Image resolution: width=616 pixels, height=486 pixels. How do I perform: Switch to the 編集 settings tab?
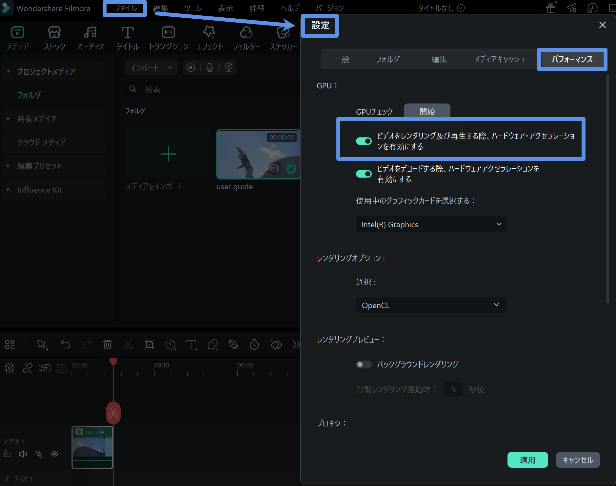[x=439, y=59]
